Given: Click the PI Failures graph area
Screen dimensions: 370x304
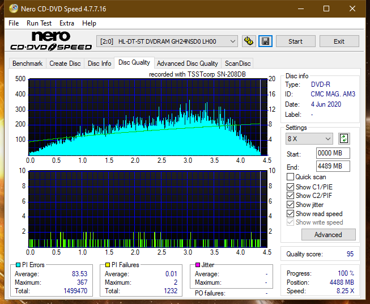Looking at the screenshot, I should (x=148, y=209).
